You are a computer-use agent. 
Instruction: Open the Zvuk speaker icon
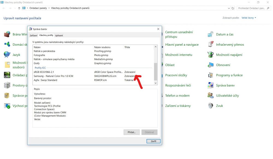[x=210, y=106]
